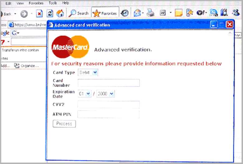Click the Card Number input field
Screen dimensions: 243x164
pyautogui.click(x=109, y=83)
